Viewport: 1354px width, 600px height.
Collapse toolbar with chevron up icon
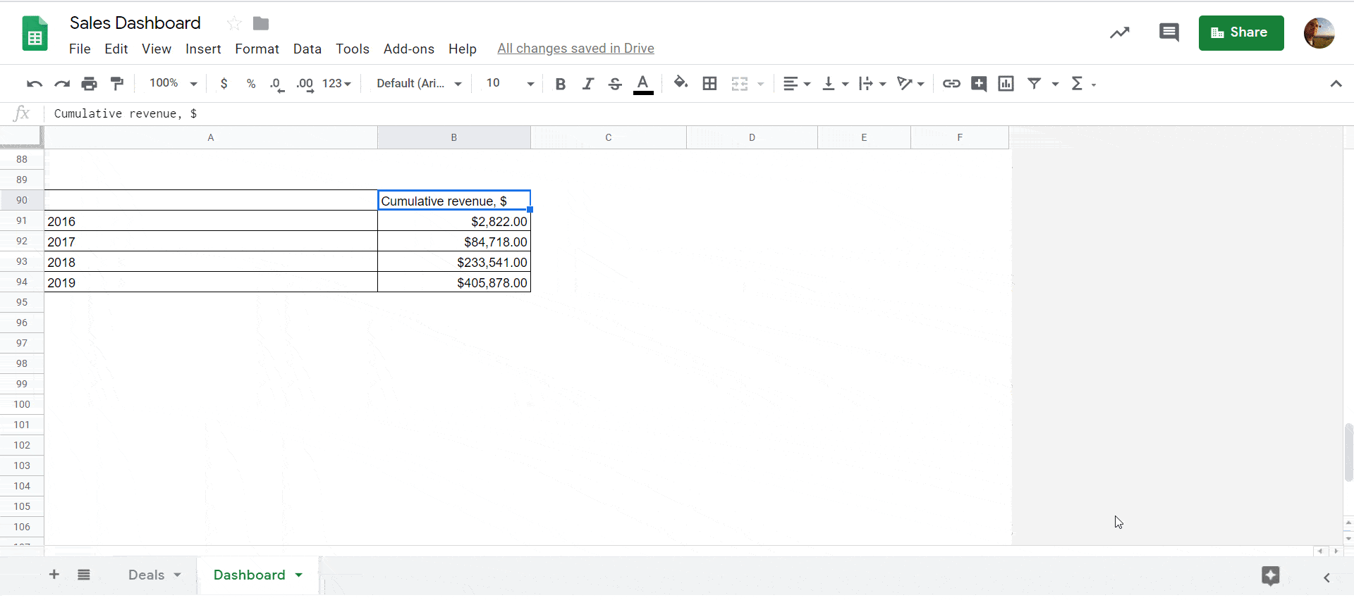coord(1336,84)
